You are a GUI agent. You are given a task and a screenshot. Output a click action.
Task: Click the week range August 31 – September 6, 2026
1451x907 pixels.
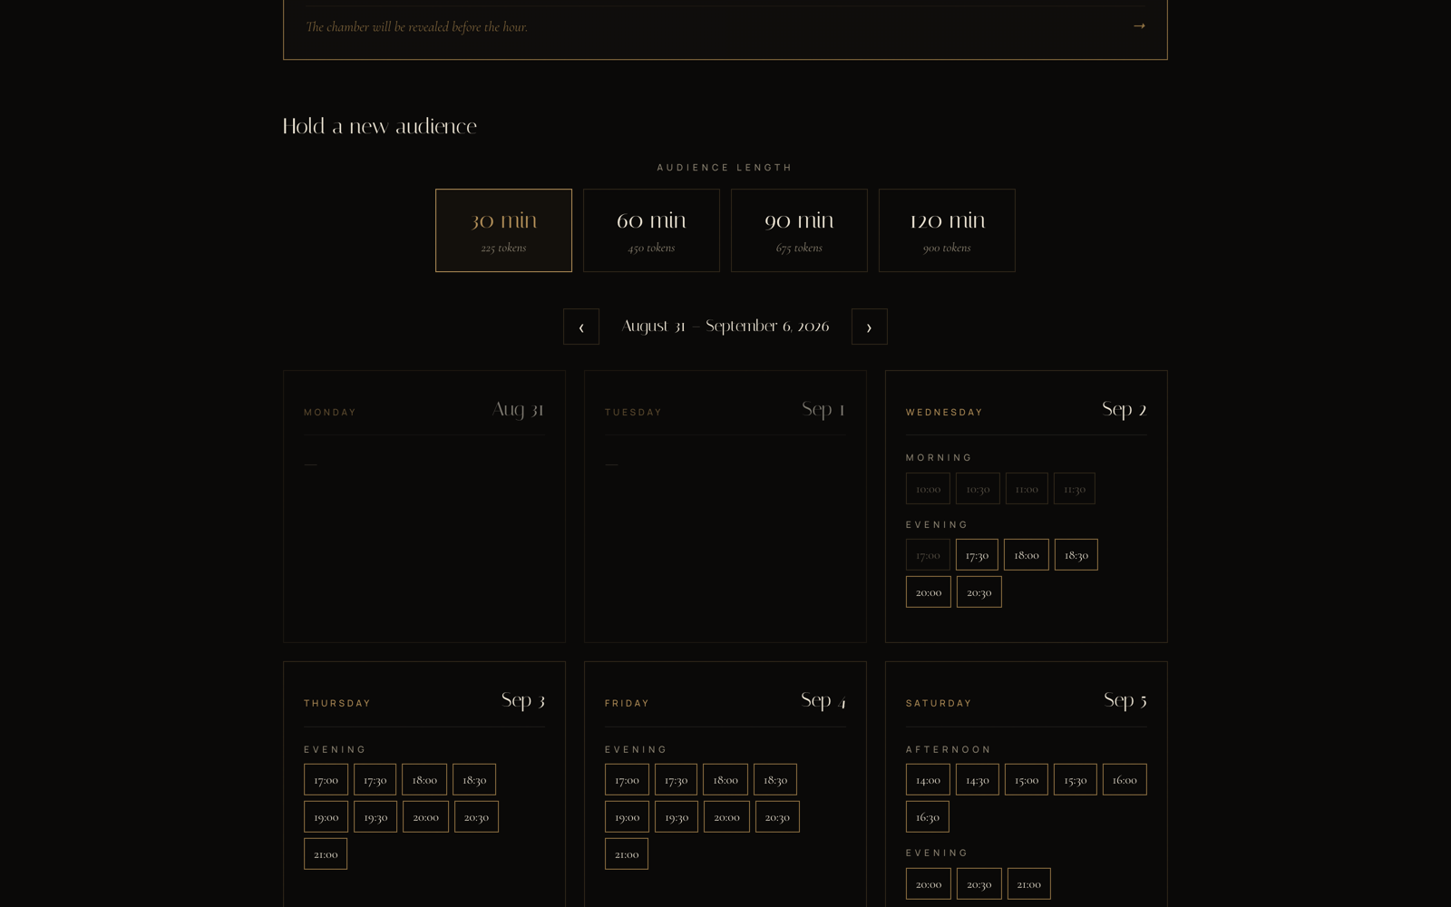click(725, 327)
